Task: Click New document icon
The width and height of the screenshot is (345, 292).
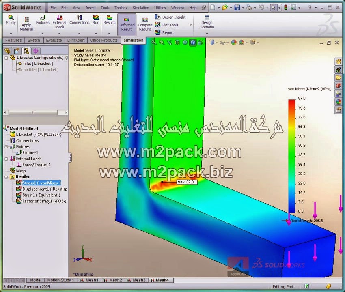Action: 213,7
